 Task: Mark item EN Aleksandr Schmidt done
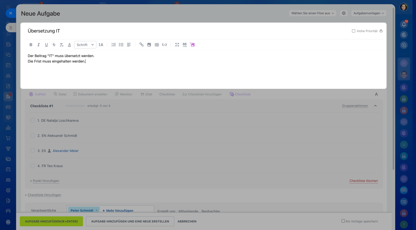click(x=32, y=136)
